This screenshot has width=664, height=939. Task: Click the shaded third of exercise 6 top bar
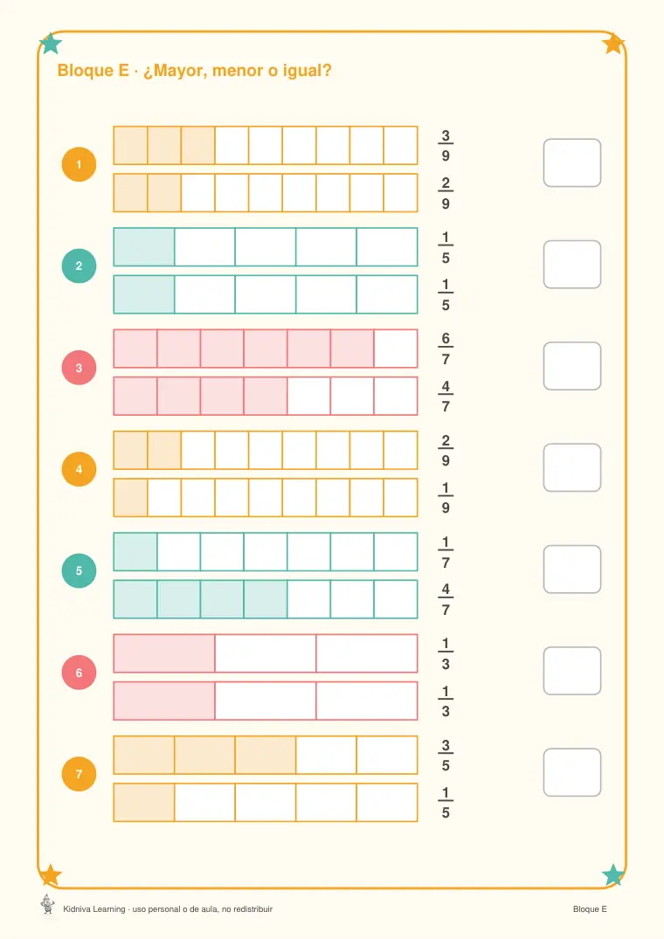click(164, 653)
